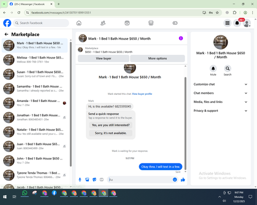
Task: Attach a photo using the image icon
Action: (x=87, y=179)
